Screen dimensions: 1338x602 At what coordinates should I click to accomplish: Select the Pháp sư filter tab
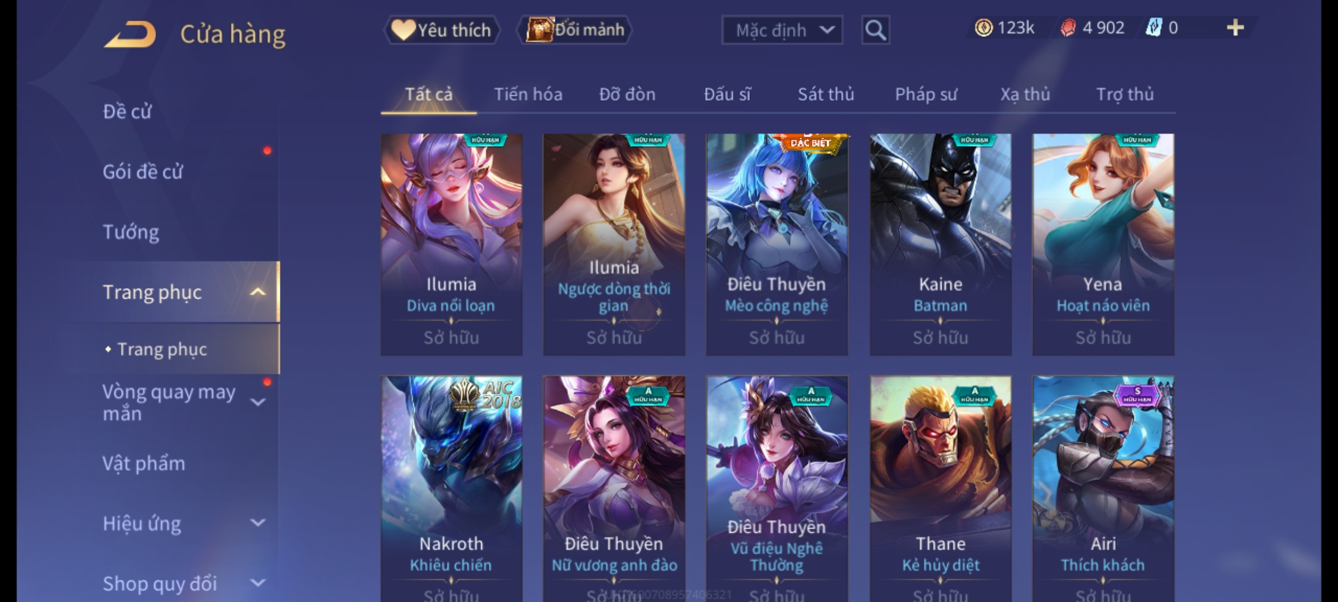click(x=925, y=94)
